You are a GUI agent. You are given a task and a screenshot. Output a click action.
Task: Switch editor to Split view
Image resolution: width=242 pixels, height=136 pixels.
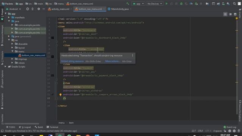(230, 14)
